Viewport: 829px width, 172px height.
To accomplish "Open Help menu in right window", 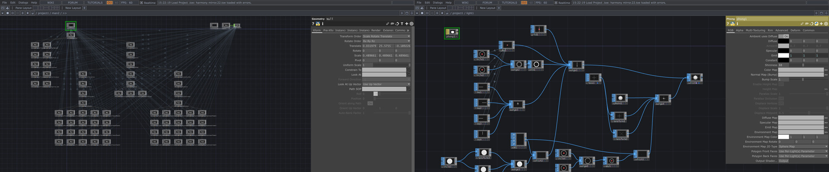I will [x=449, y=3].
